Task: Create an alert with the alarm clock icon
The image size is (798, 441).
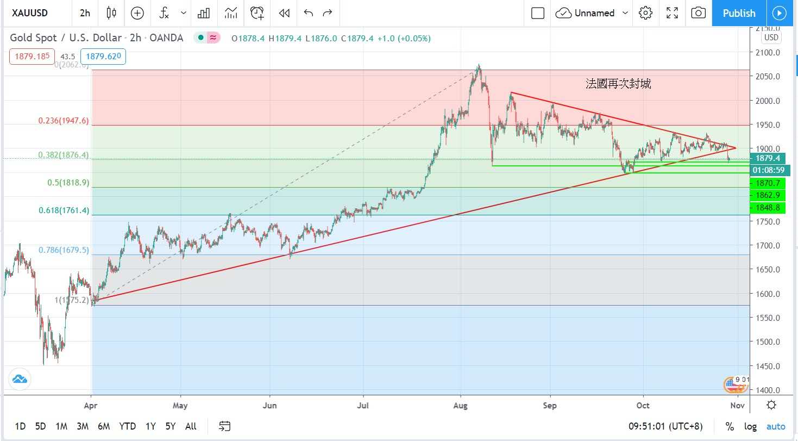Action: coord(257,13)
